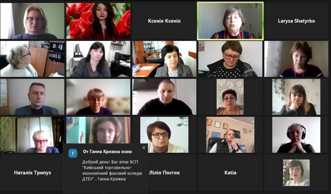Click the small profile photo tile at bottom right
Screen dimensions: 331x194
pos(296,173)
